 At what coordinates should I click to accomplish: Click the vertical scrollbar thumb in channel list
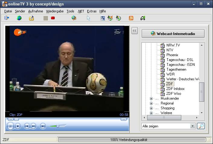pyautogui.click(x=202, y=92)
